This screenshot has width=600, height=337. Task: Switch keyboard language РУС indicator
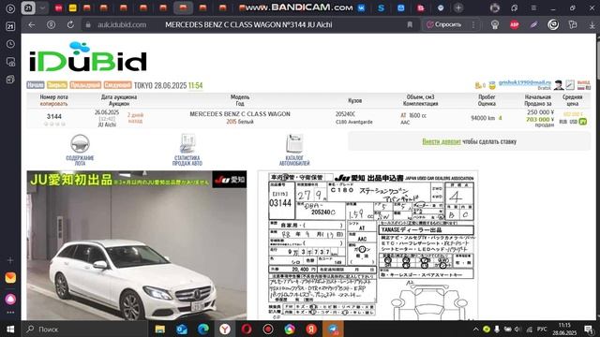point(542,329)
